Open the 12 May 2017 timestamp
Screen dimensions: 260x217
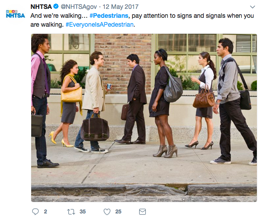120,7
